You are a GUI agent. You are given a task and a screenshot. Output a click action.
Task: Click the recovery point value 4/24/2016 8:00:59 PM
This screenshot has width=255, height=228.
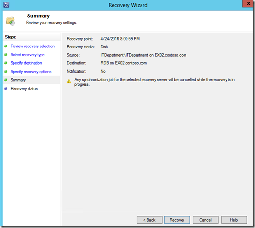(120, 39)
